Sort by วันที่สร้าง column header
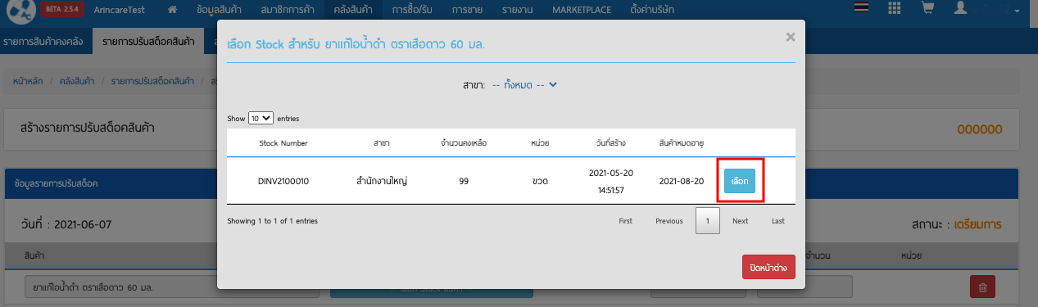The width and height of the screenshot is (1038, 307). pos(611,142)
